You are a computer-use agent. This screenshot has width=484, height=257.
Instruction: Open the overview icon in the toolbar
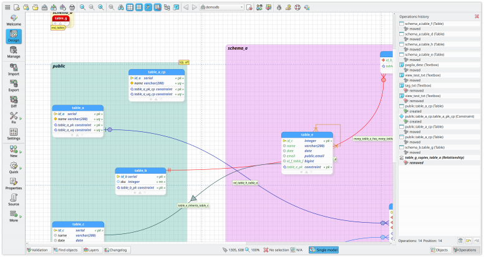coord(177,7)
